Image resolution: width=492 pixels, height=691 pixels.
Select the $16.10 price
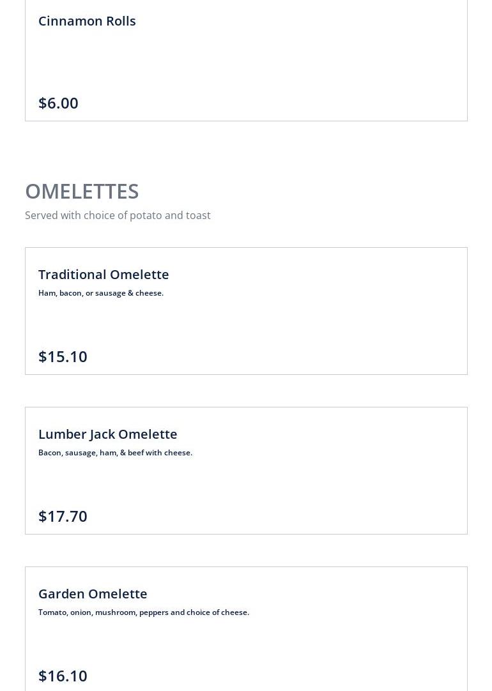(63, 676)
